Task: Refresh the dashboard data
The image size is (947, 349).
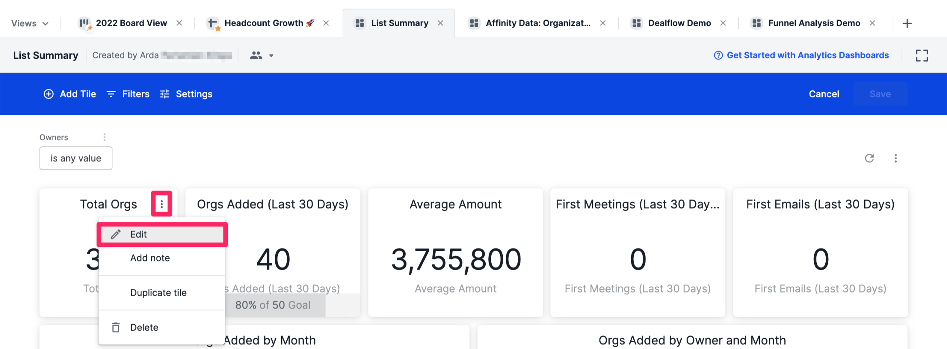Action: point(869,158)
